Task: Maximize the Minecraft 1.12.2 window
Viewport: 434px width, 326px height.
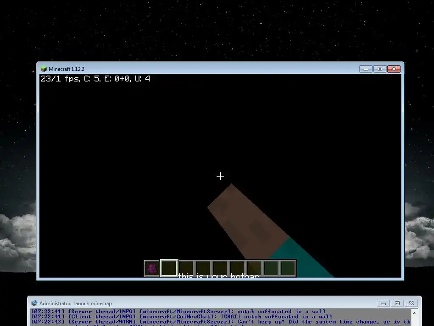Action: click(x=380, y=69)
